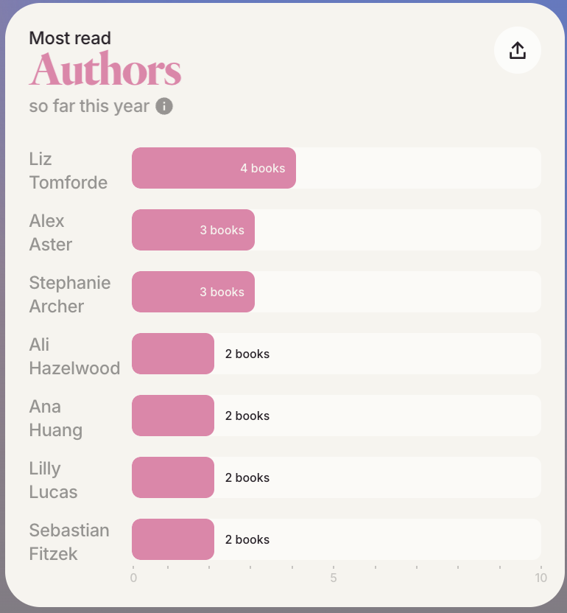Click the info icon beside "so far this year"

164,106
